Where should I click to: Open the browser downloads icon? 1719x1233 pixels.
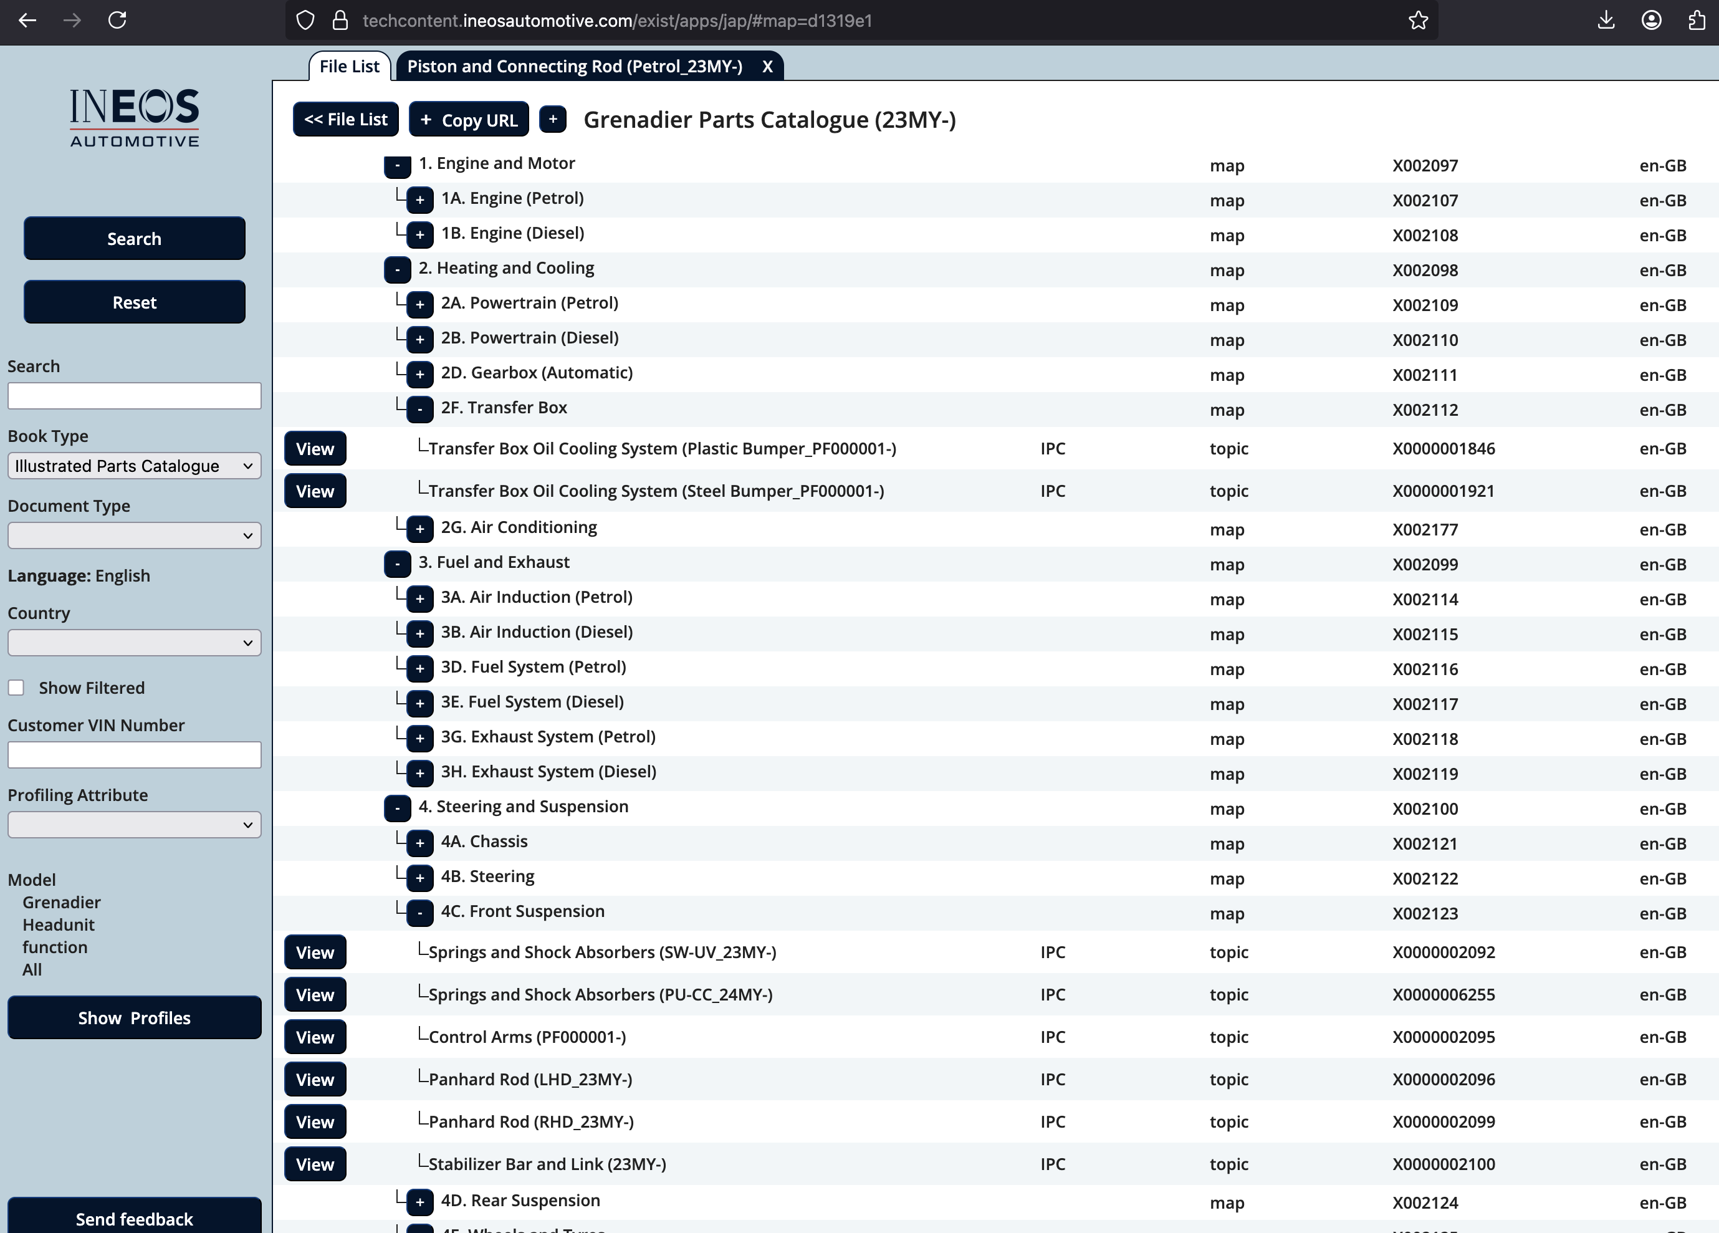(1606, 21)
